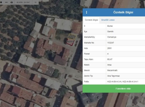Image resolution: width=145 pixels, height=107 pixels.
Task: Click the Ada value 2691
Action: click(x=109, y=48)
